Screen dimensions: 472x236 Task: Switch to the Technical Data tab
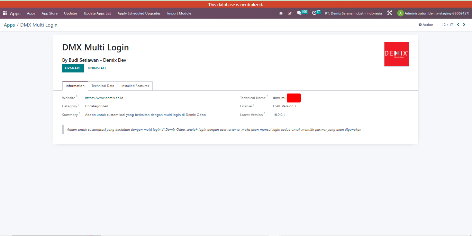pos(103,86)
